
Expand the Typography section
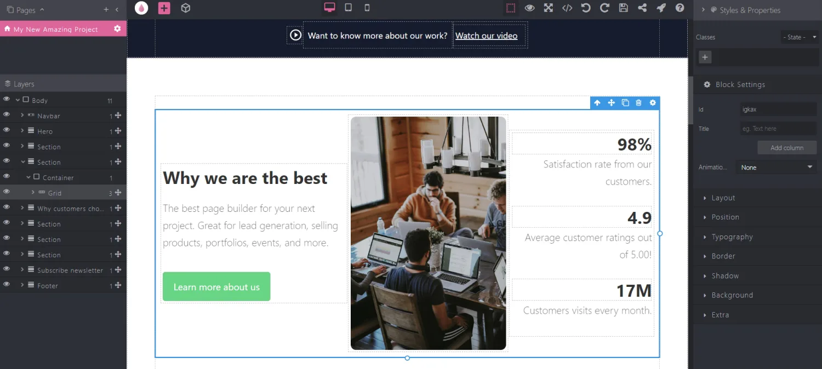732,237
